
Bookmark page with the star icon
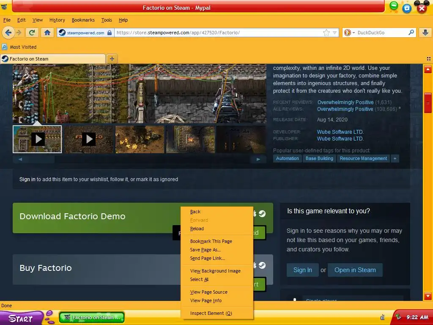click(x=326, y=33)
